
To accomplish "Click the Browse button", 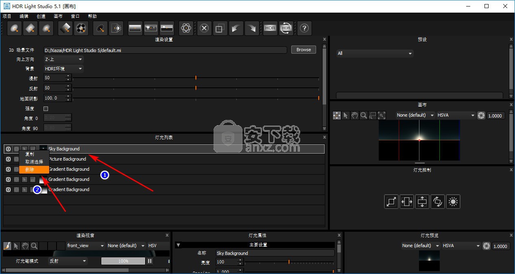I will (303, 50).
